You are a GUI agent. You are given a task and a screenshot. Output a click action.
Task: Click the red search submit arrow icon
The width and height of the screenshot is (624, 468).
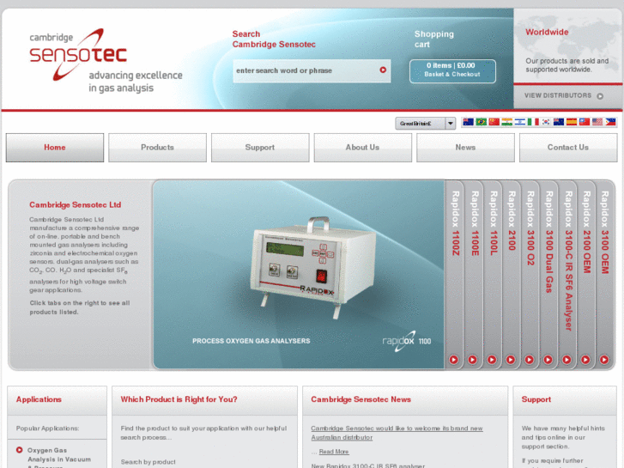coord(383,70)
